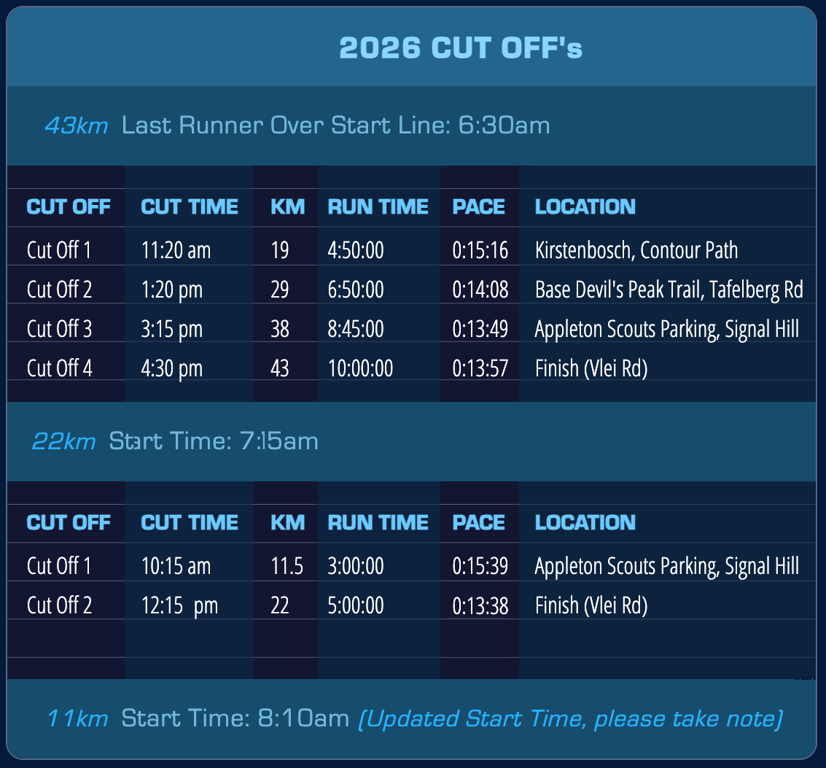Click the 0:15:39 pace cell
The image size is (826, 768).
click(480, 566)
